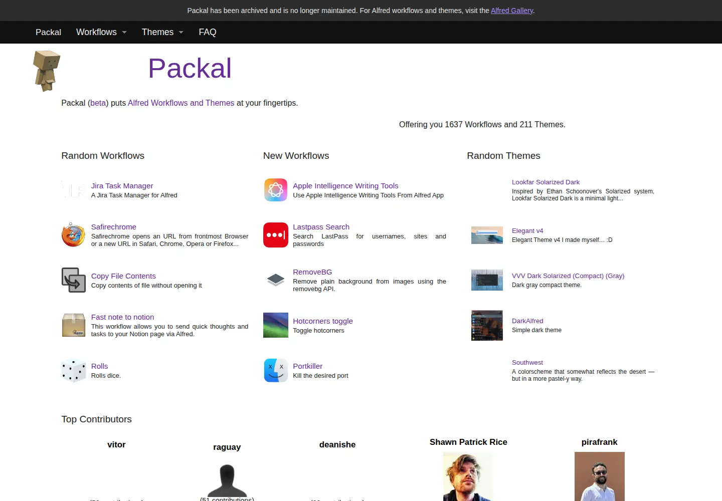Click the Rolls dice icon
This screenshot has height=501, width=722.
coord(74,370)
